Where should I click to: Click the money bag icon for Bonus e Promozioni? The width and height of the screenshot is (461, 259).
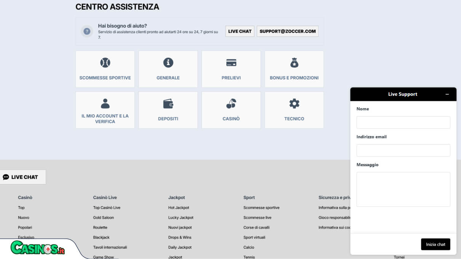pyautogui.click(x=294, y=62)
